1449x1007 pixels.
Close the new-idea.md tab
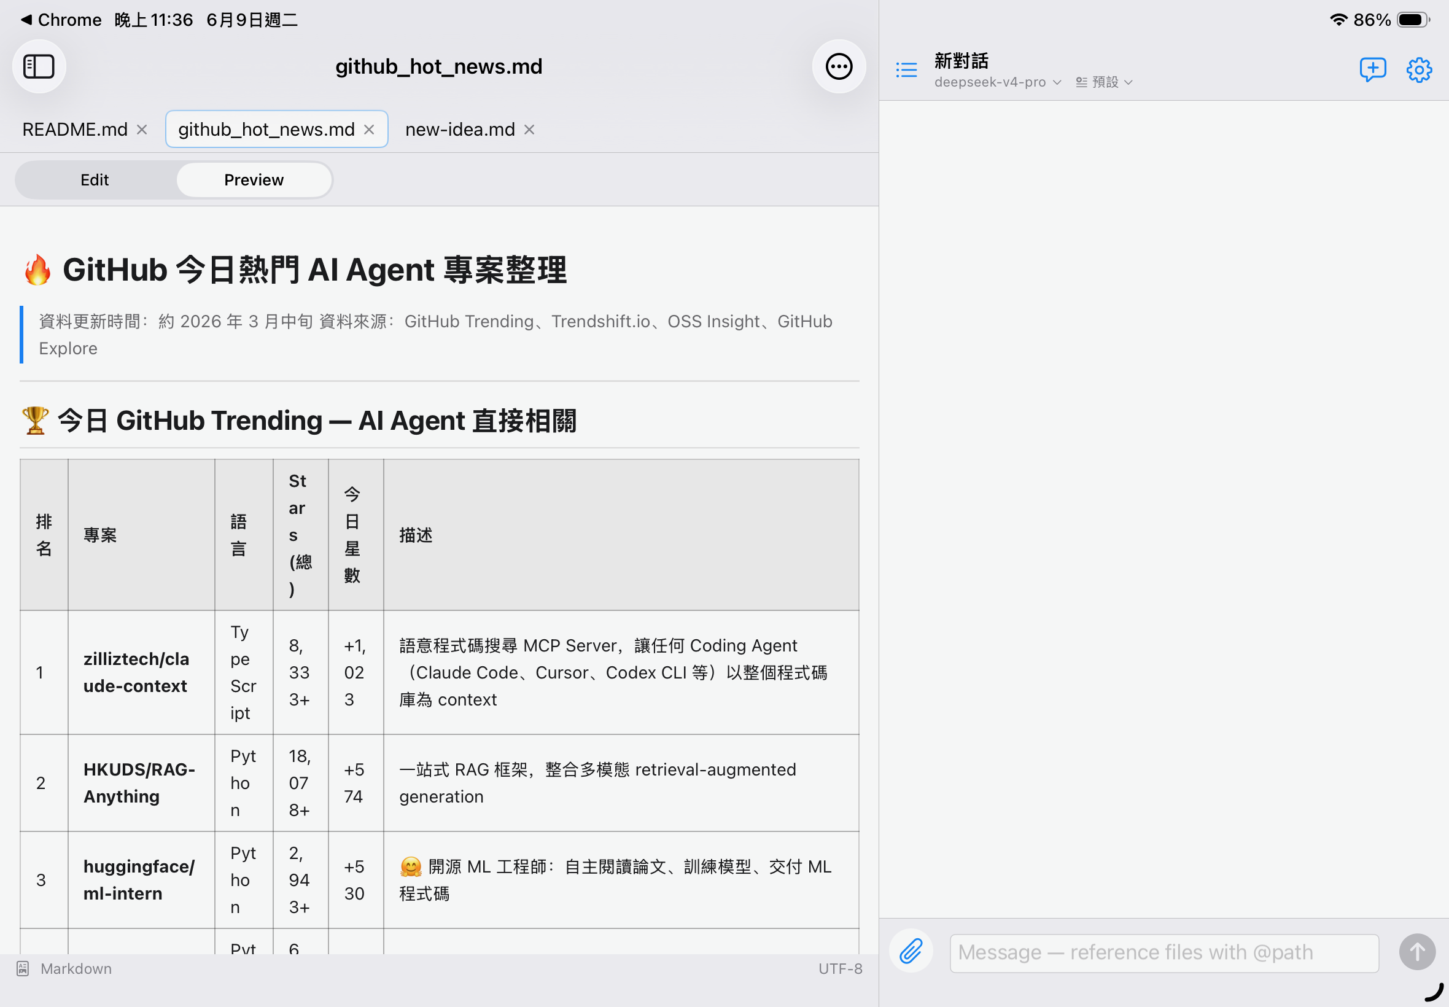click(529, 130)
